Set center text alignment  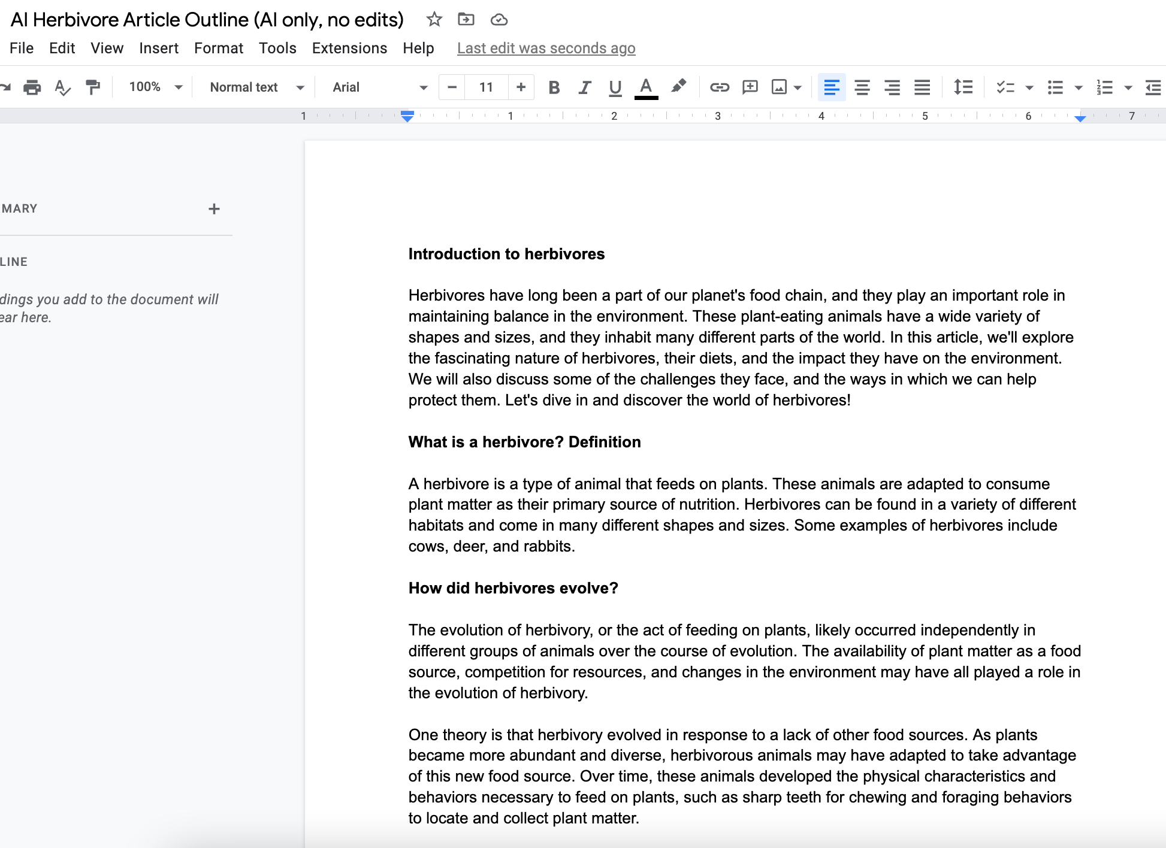[862, 87]
